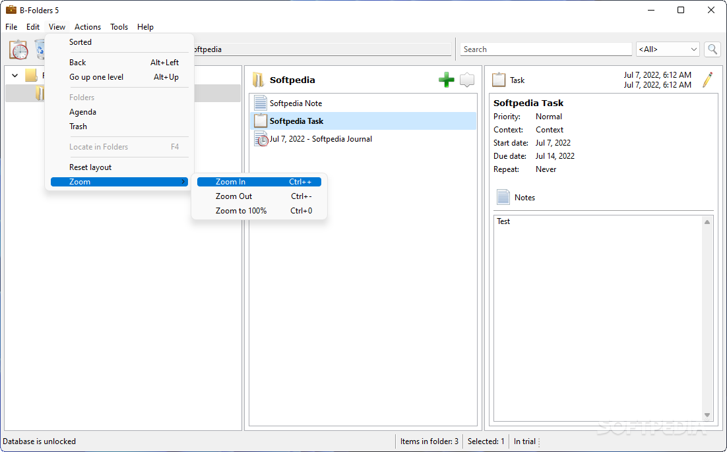The width and height of the screenshot is (727, 452).
Task: Select the Softpedia Note item
Action: [363, 103]
